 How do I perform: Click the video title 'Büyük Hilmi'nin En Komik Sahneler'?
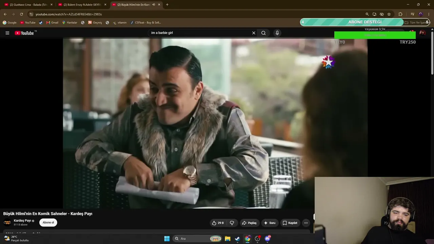tap(48, 214)
